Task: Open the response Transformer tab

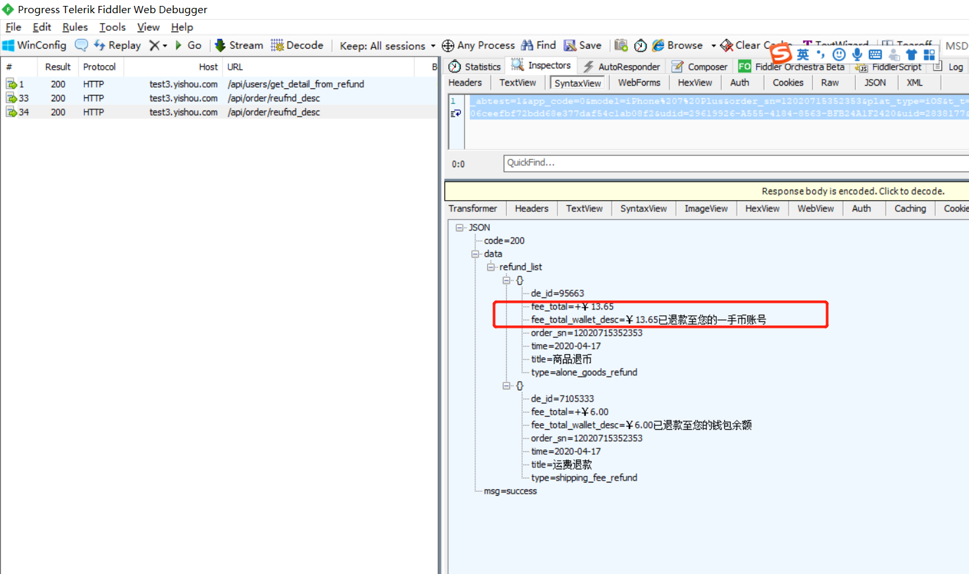Action: 473,208
